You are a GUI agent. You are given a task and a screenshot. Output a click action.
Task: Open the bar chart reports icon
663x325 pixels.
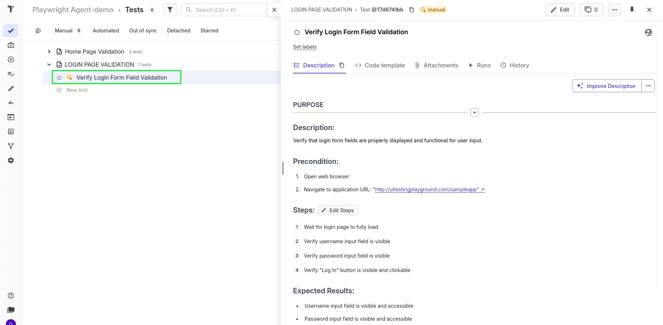(11, 132)
